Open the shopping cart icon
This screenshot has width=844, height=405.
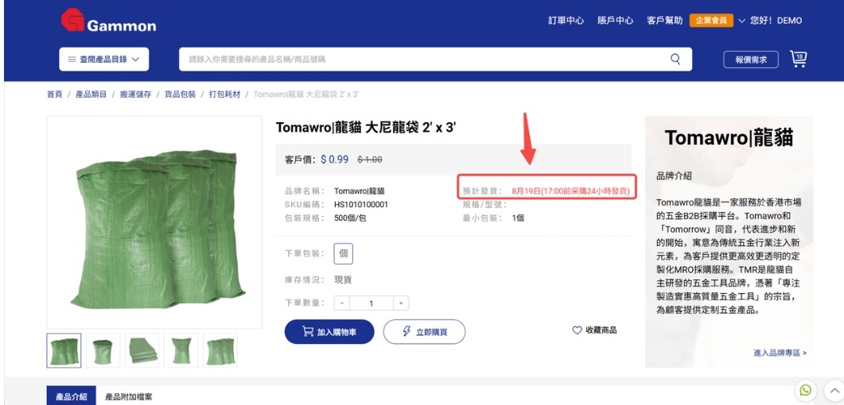(798, 59)
